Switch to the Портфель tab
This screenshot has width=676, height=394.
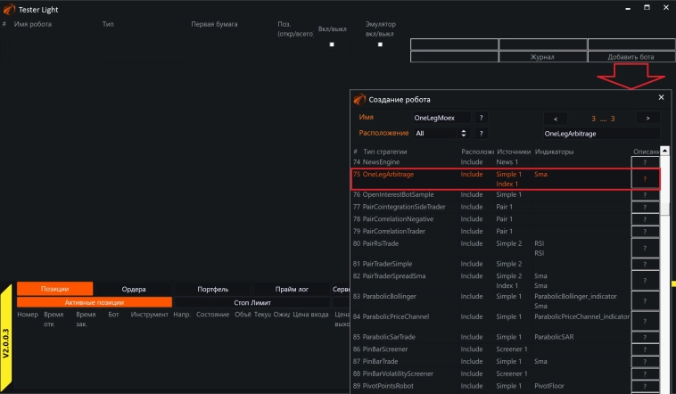[x=212, y=289]
